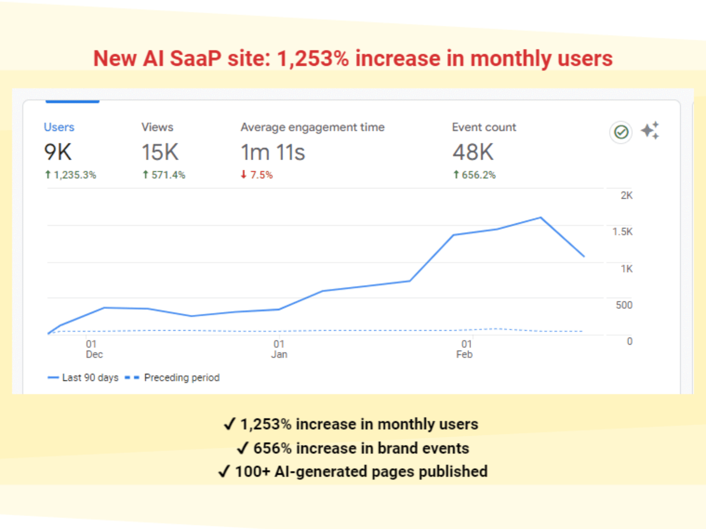The width and height of the screenshot is (706, 529).
Task: Click the 656.2% event count change
Action: [x=474, y=175]
